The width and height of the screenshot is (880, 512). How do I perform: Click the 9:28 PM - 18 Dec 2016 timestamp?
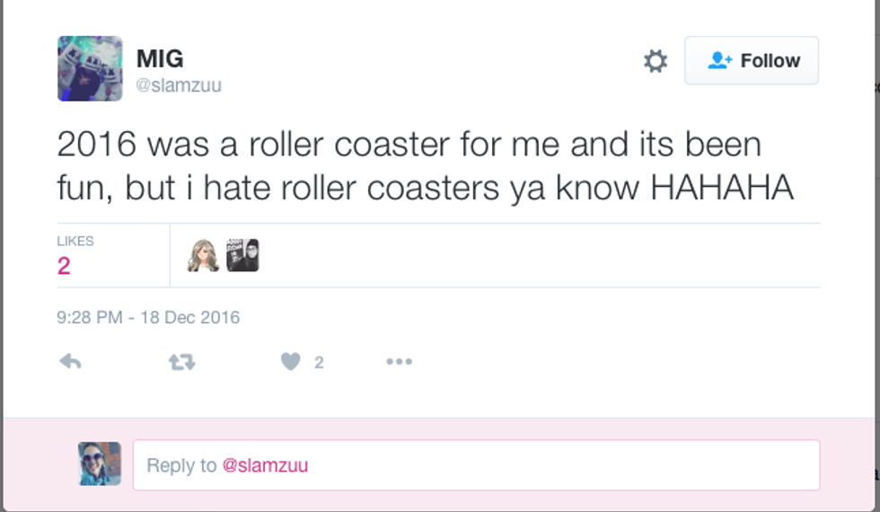click(148, 317)
